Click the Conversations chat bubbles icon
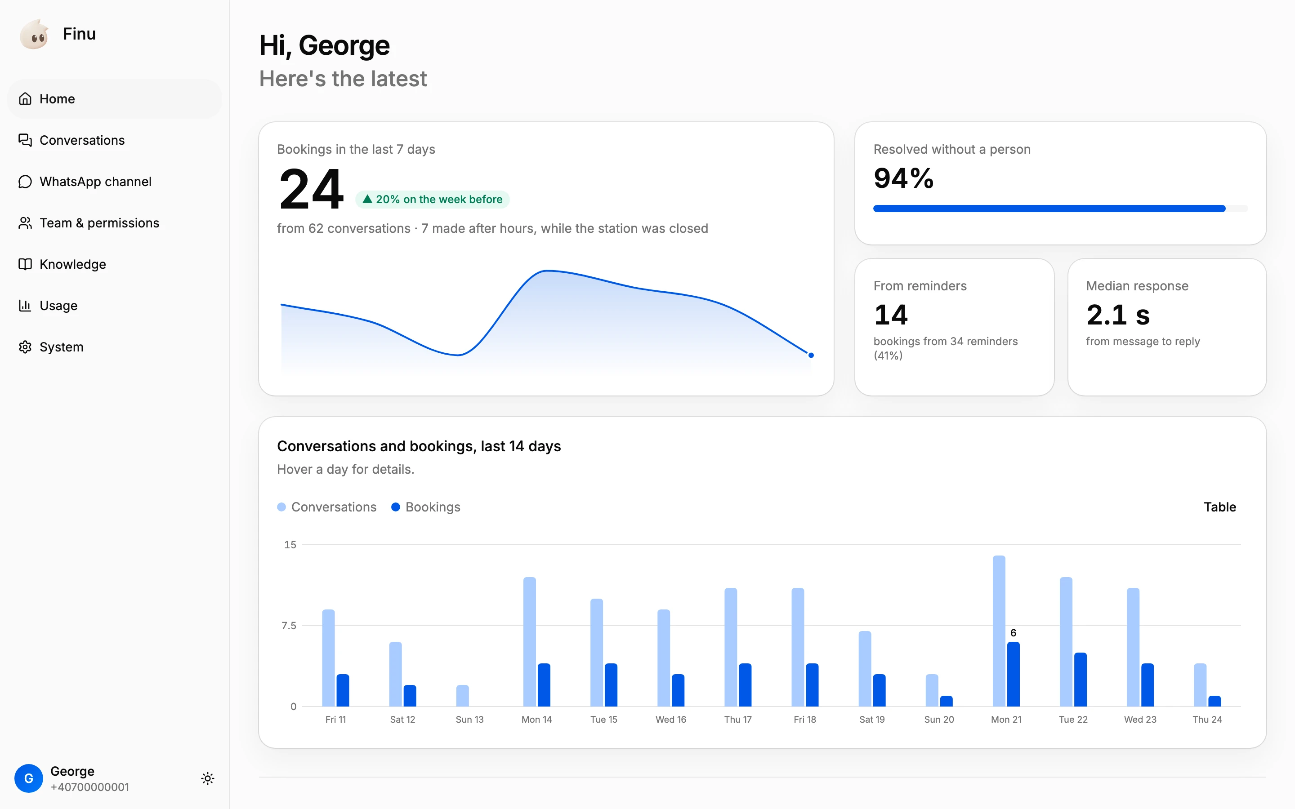The height and width of the screenshot is (809, 1295). point(25,140)
